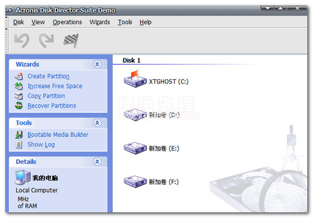This screenshot has width=313, height=218.
Task: Click the 新加卷 (E:) label
Action: pos(164,148)
